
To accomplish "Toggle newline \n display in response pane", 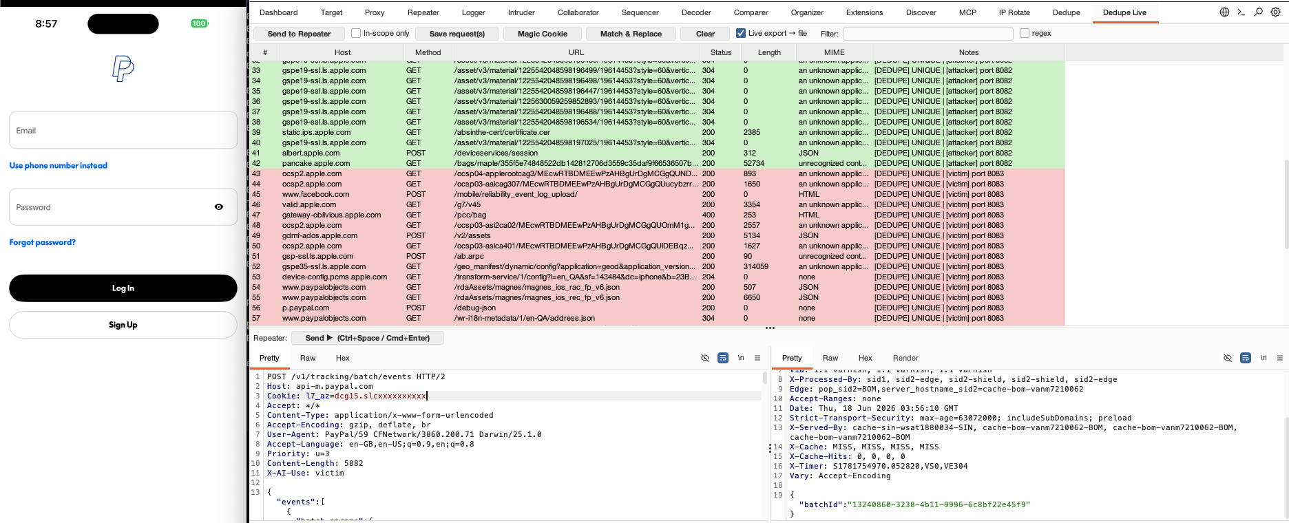I will tap(1264, 358).
